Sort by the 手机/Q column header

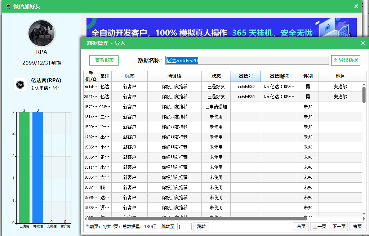(x=91, y=76)
